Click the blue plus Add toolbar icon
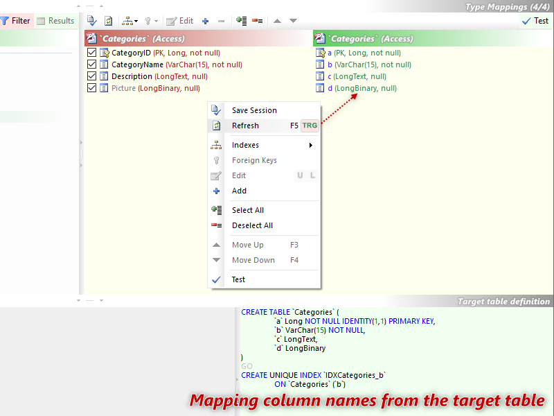 coord(205,21)
